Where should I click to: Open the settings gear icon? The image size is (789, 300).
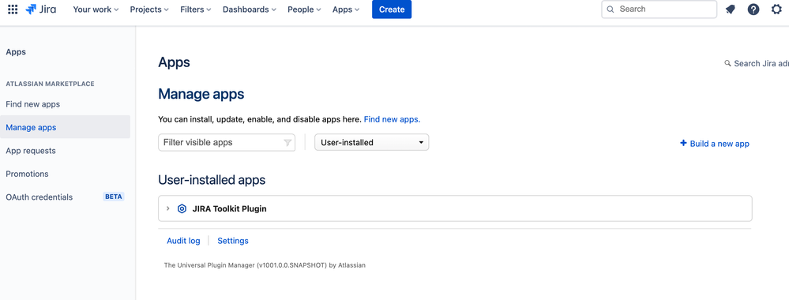[x=777, y=9]
